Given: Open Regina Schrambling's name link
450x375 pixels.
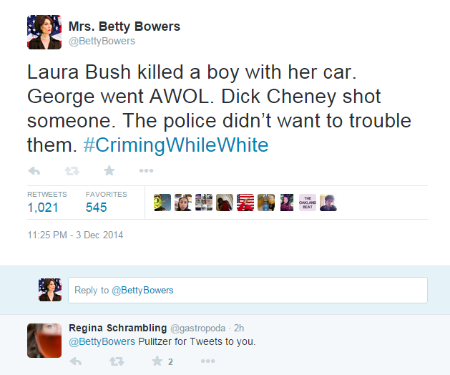Looking at the screenshot, I should 117,328.
